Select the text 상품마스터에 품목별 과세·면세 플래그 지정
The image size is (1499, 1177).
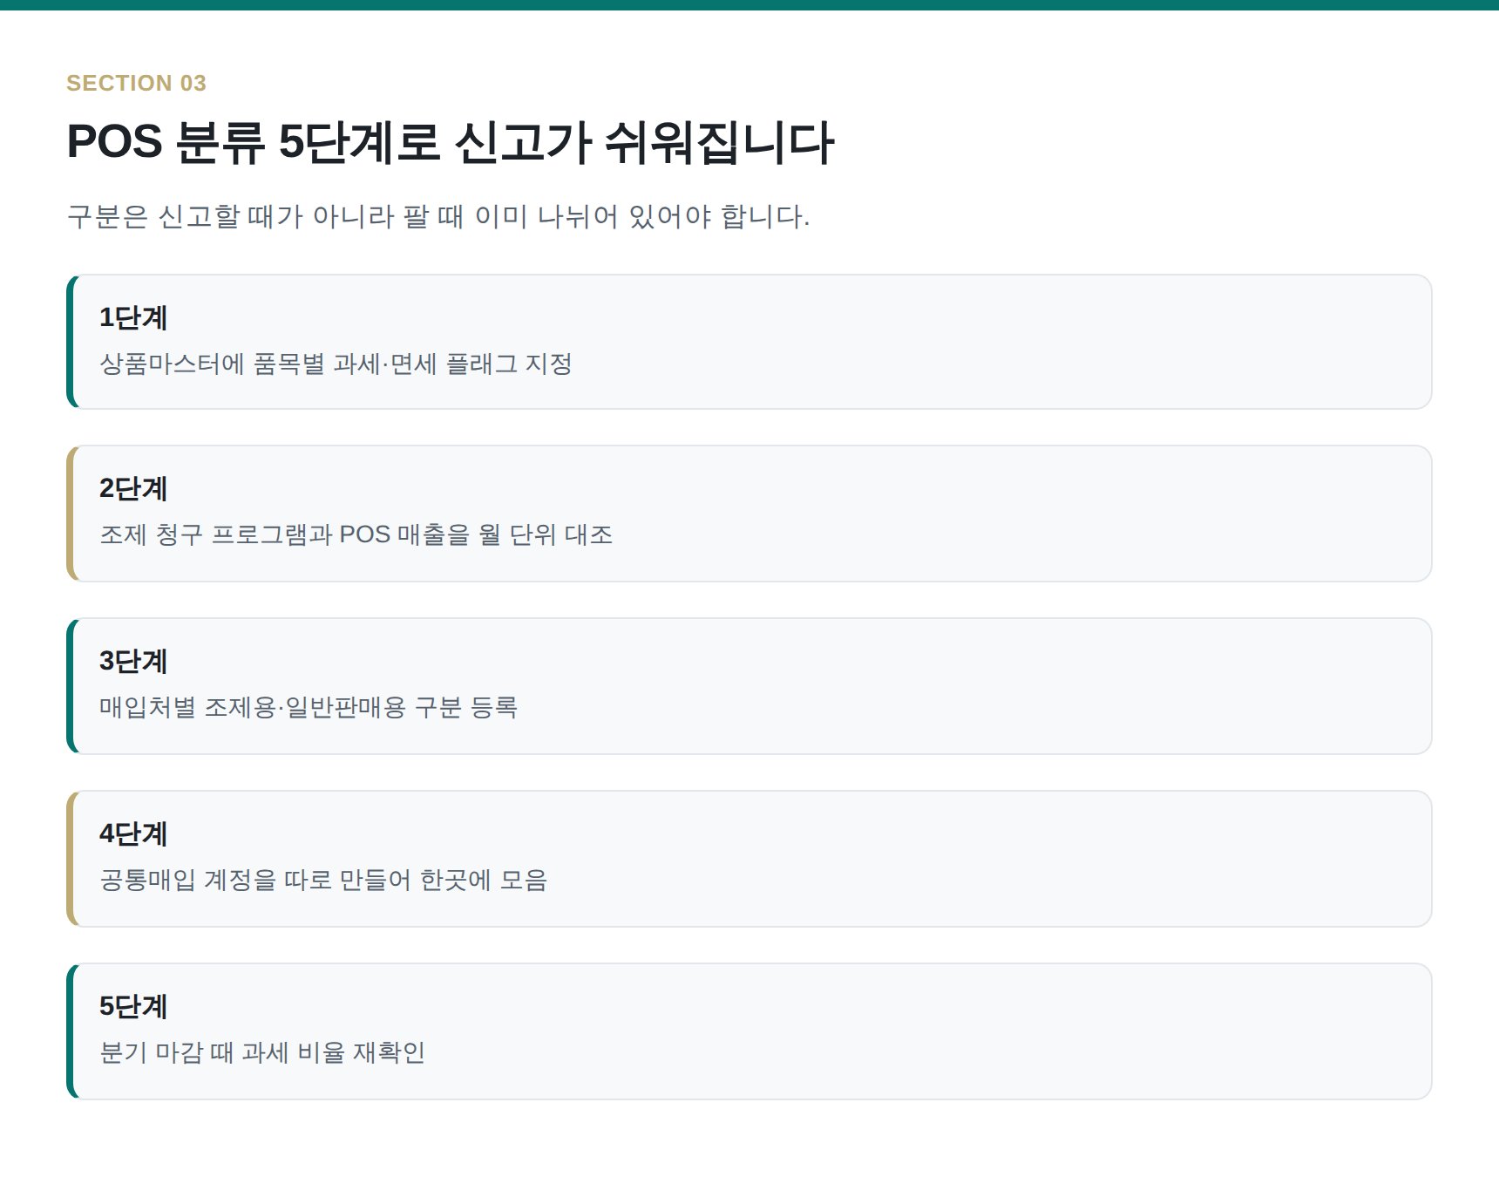pos(336,364)
